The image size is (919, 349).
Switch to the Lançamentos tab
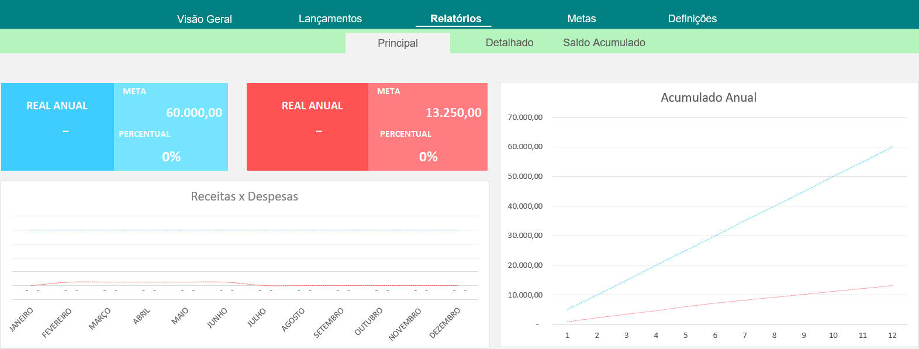tap(330, 19)
